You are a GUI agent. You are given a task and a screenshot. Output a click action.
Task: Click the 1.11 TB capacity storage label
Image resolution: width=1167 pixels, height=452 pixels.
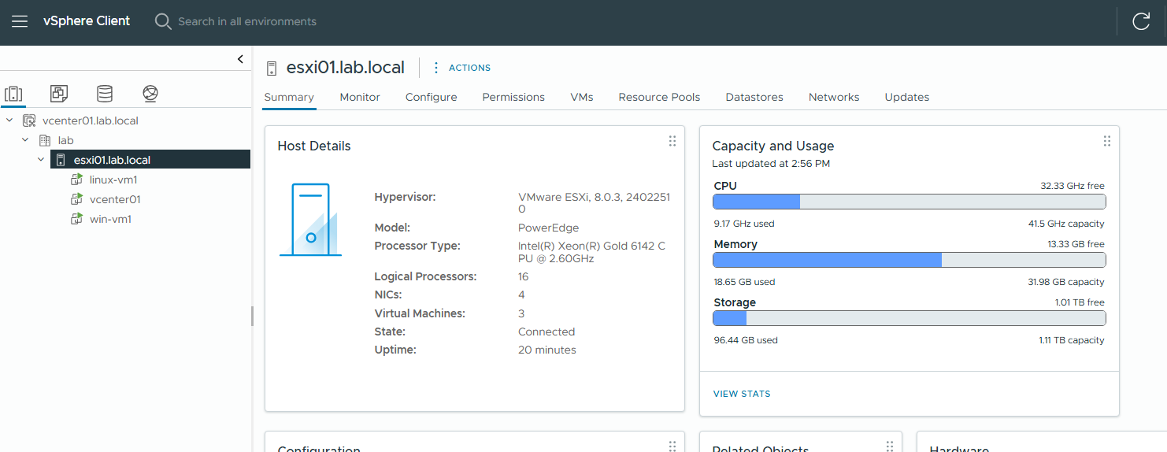tap(1072, 340)
